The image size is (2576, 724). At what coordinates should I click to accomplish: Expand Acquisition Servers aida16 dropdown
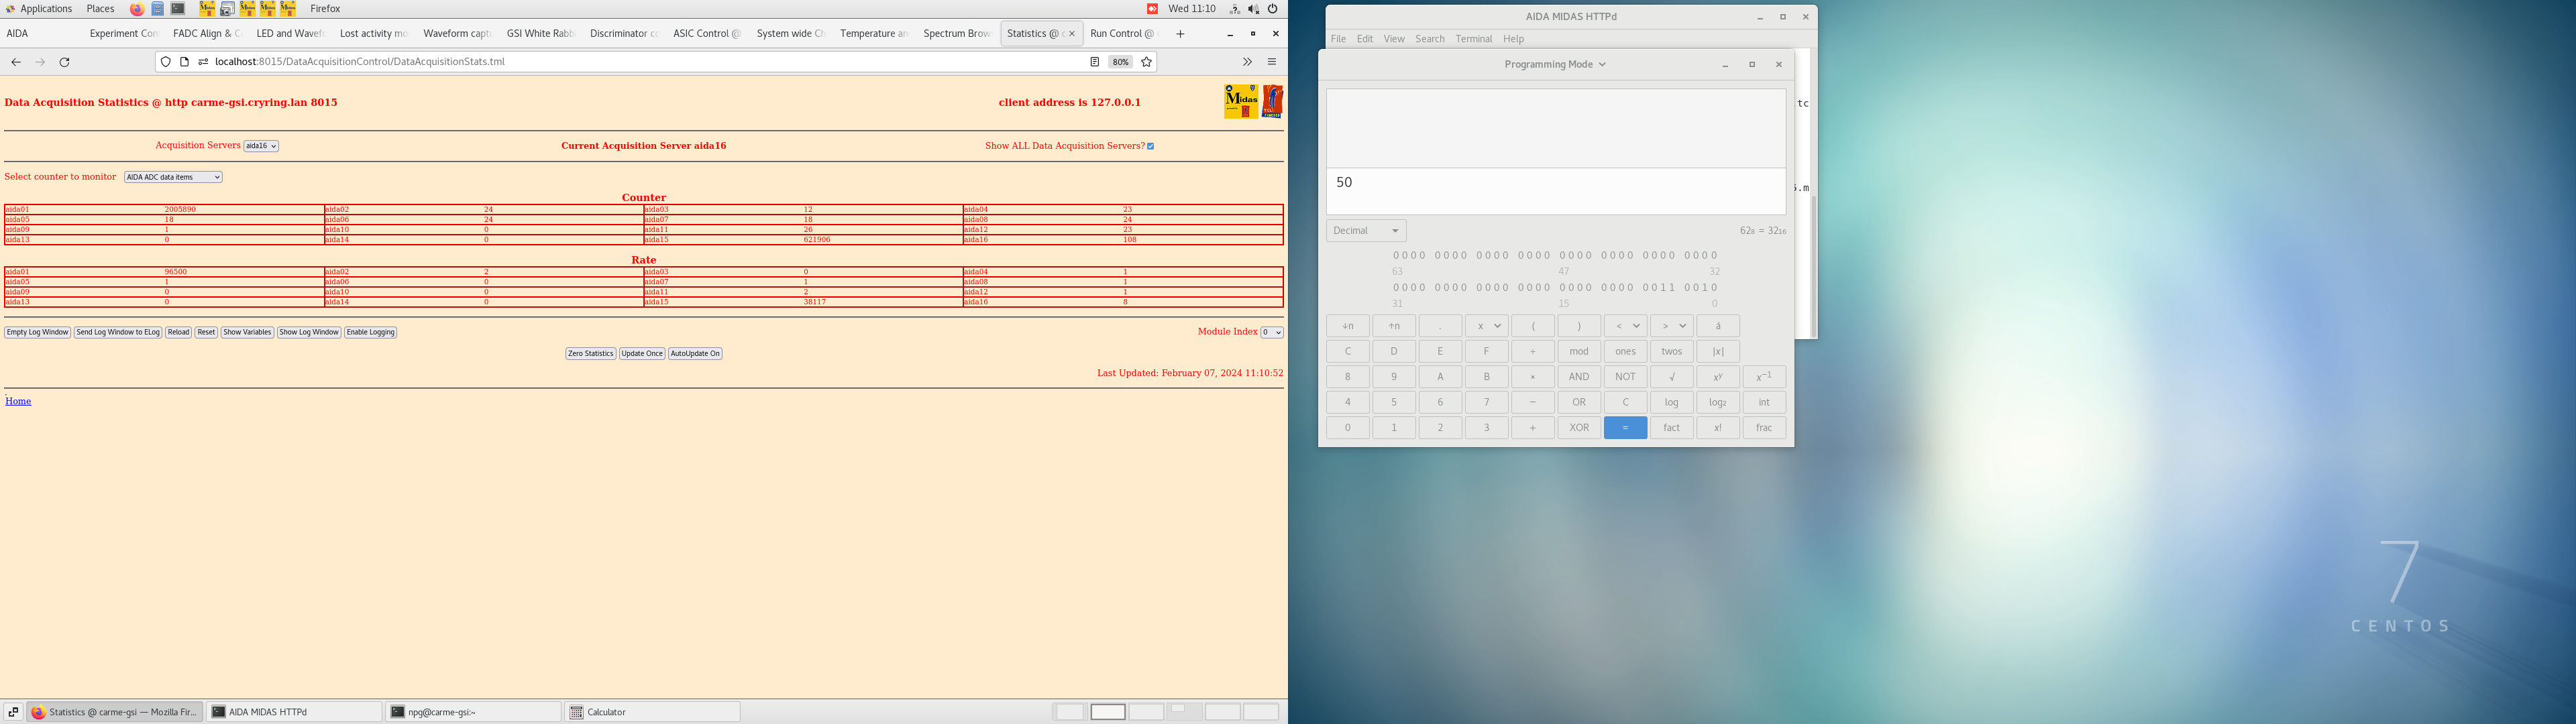pyautogui.click(x=261, y=146)
